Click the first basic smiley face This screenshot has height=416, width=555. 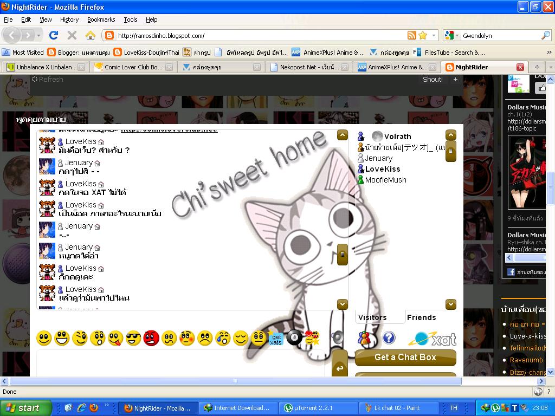point(44,338)
